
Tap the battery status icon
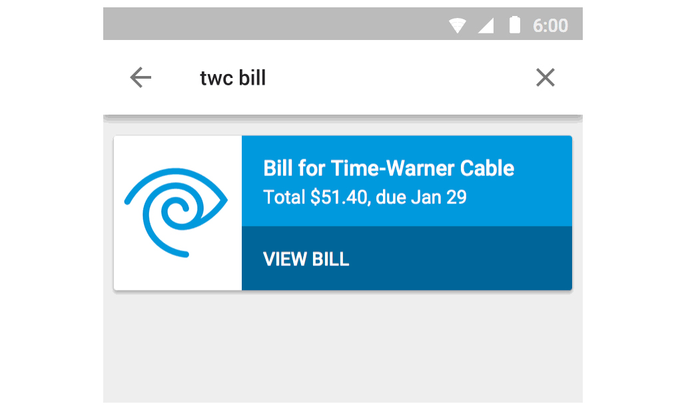(514, 25)
